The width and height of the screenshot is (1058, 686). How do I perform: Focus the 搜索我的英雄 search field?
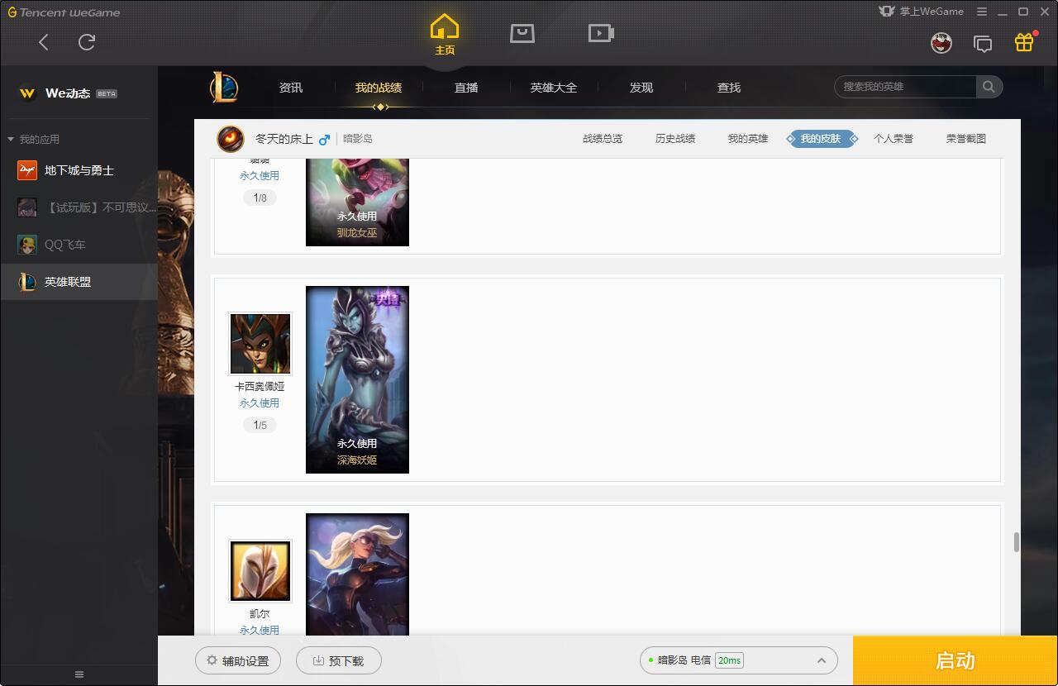[x=907, y=87]
